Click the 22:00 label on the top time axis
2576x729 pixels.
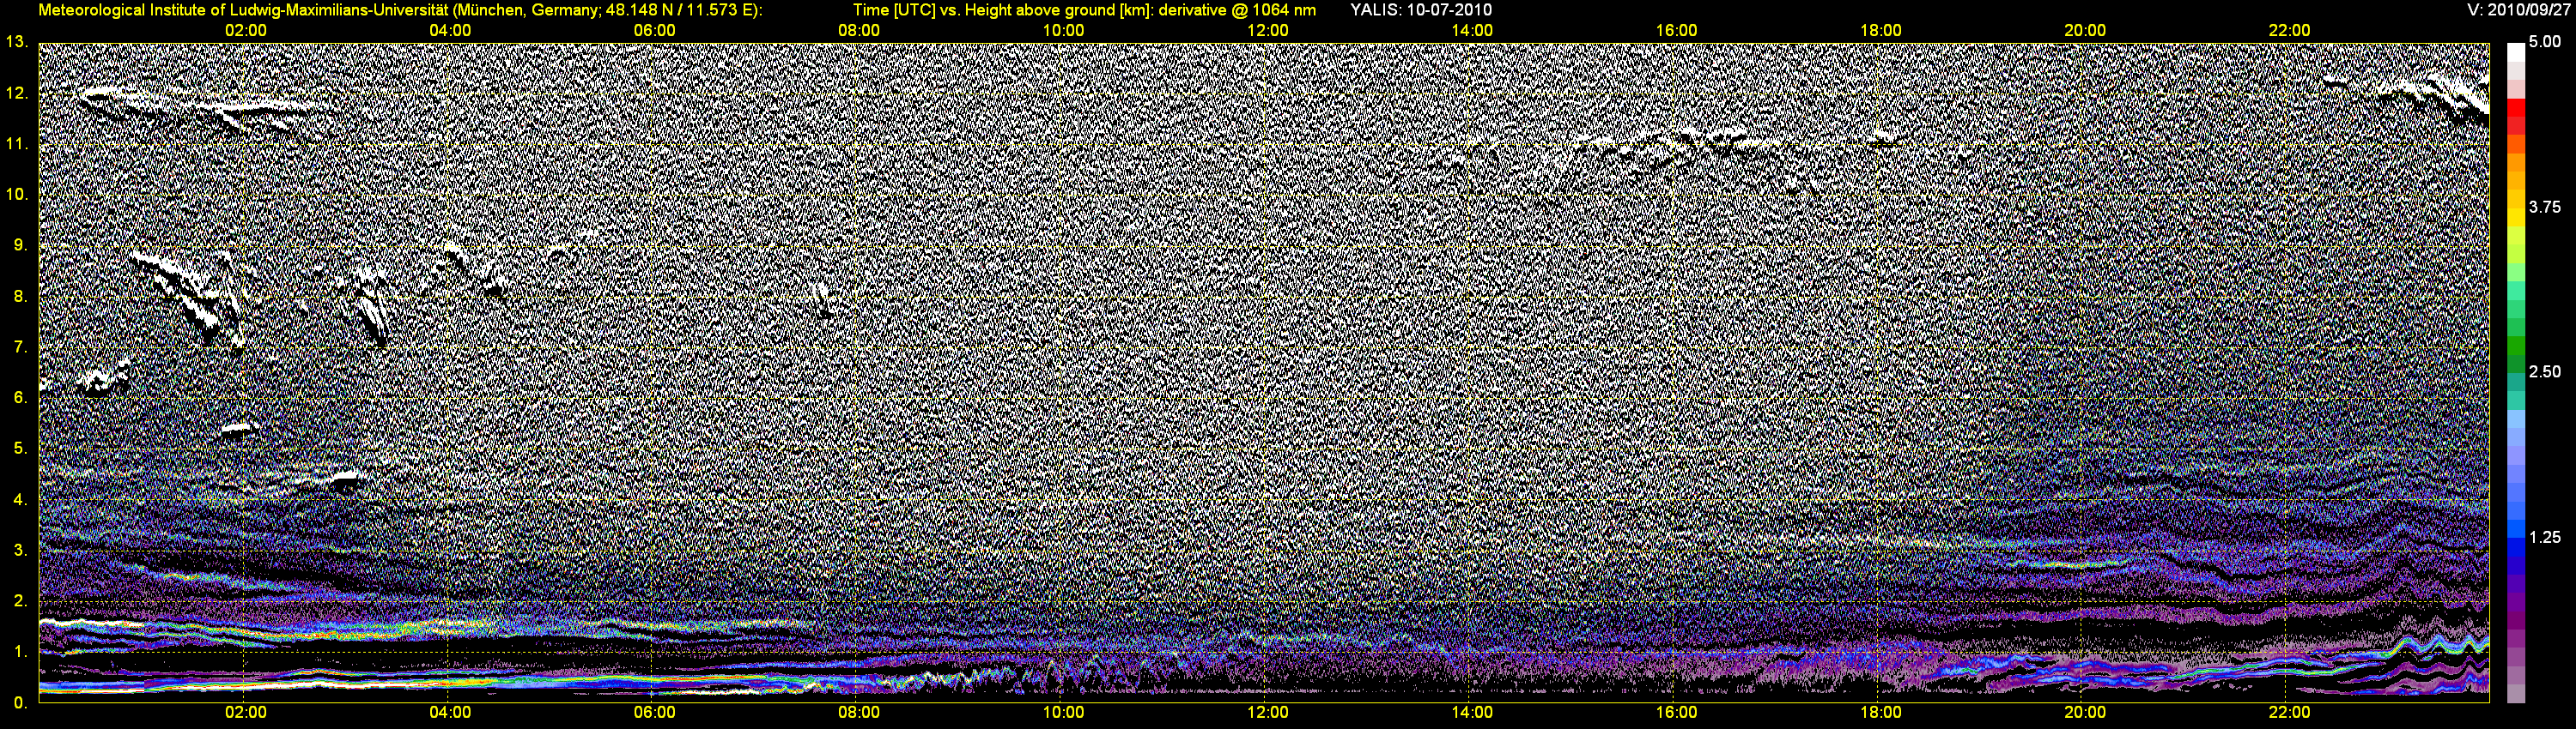click(2289, 31)
